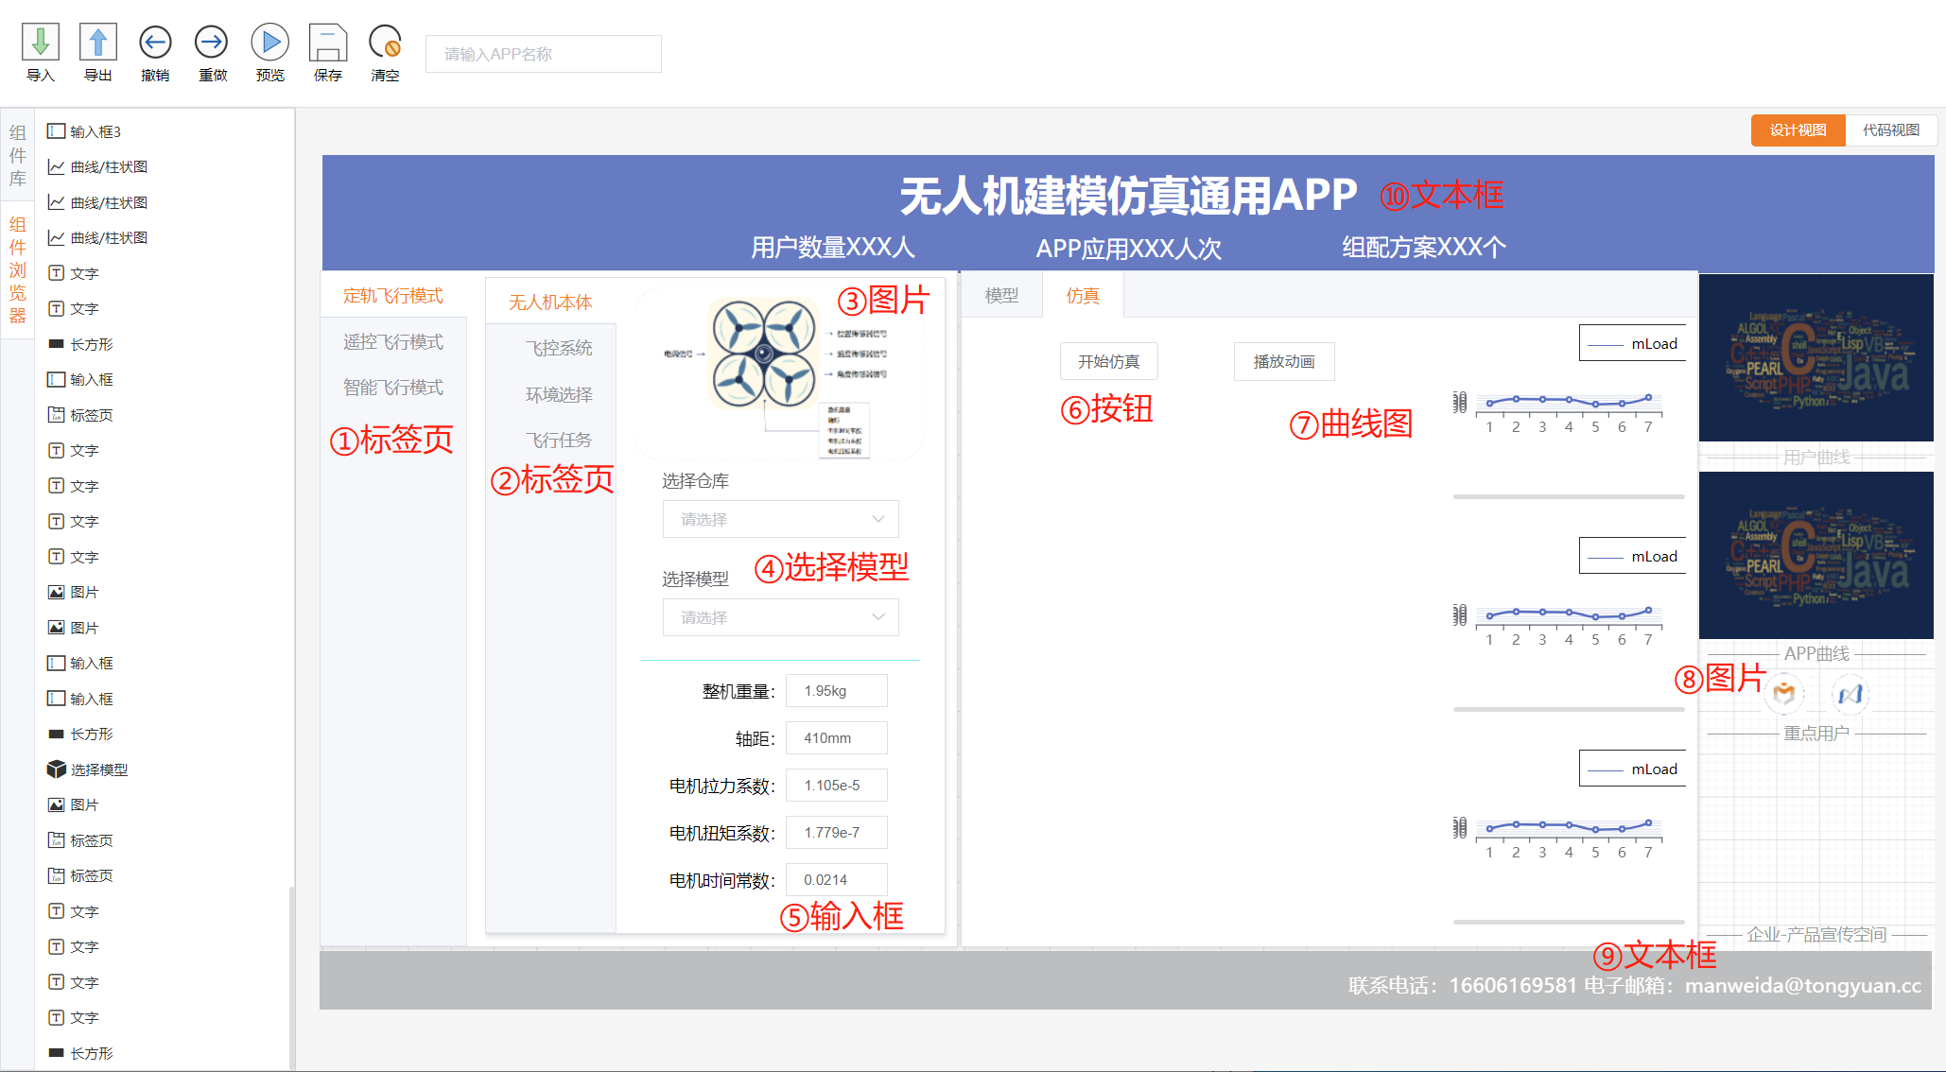Select 输入框3 in the component list

(96, 131)
